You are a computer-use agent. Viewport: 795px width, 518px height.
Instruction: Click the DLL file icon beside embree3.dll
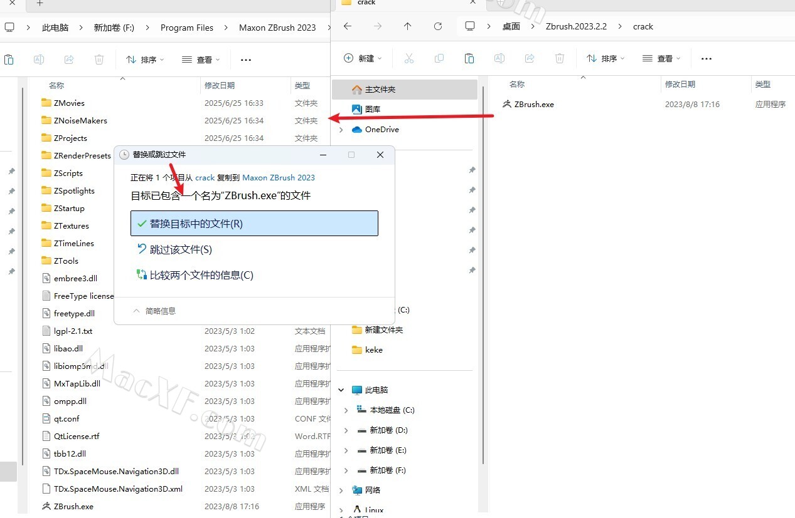click(x=46, y=278)
